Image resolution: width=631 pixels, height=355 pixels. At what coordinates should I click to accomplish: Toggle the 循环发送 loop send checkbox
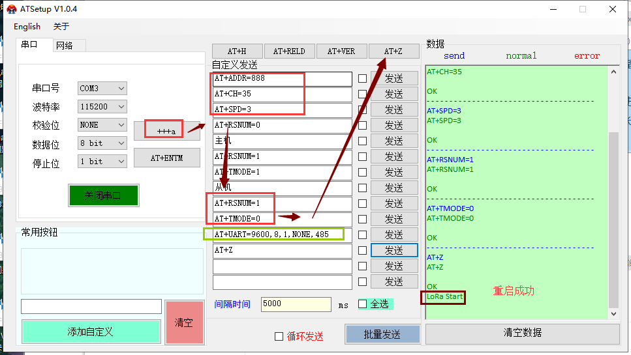tap(279, 337)
